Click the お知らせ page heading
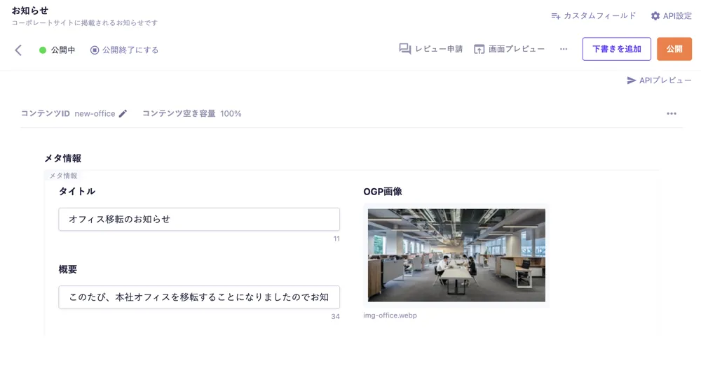Screen dimensions: 701x370 click(x=29, y=10)
